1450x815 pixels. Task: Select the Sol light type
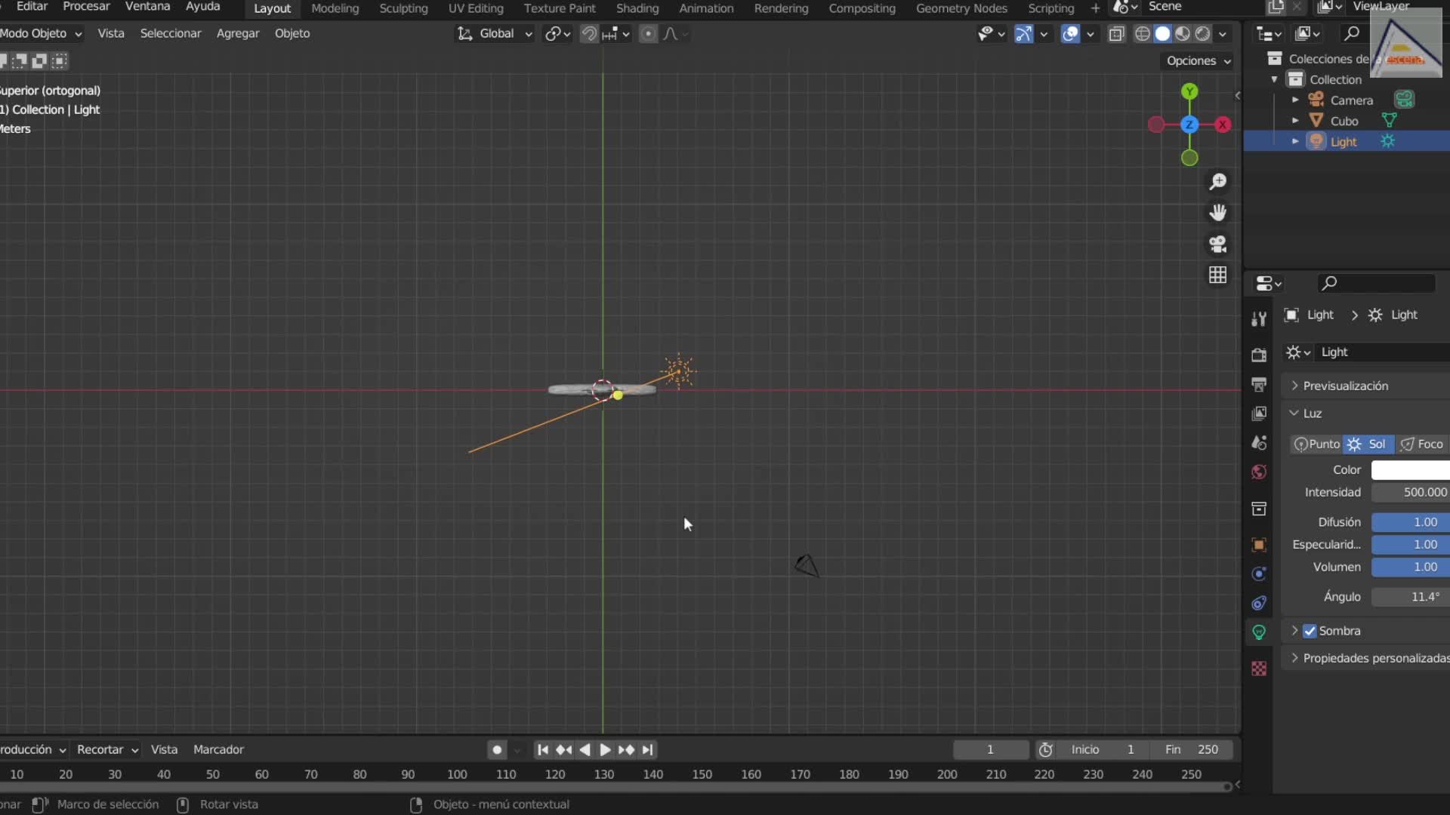pos(1368,444)
